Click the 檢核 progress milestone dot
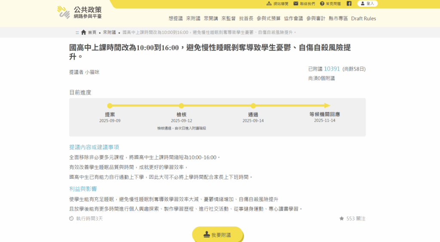The height and width of the screenshot is (242, 440). [x=181, y=106]
